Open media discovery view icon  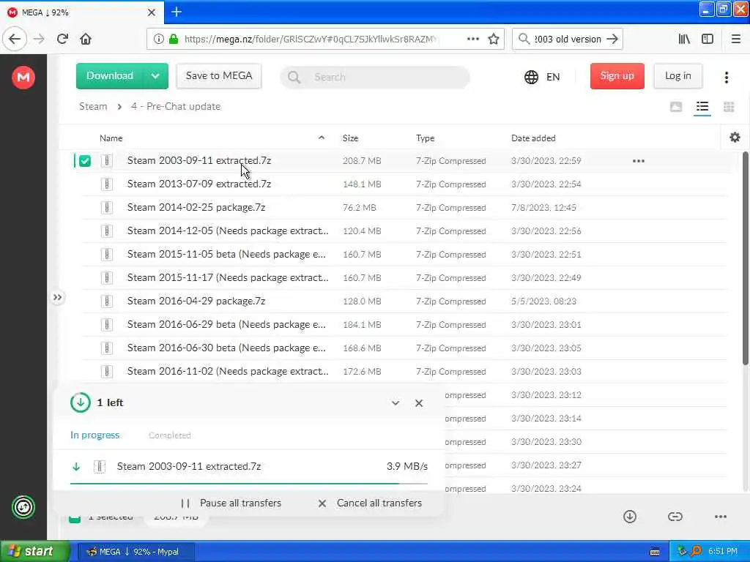click(676, 107)
